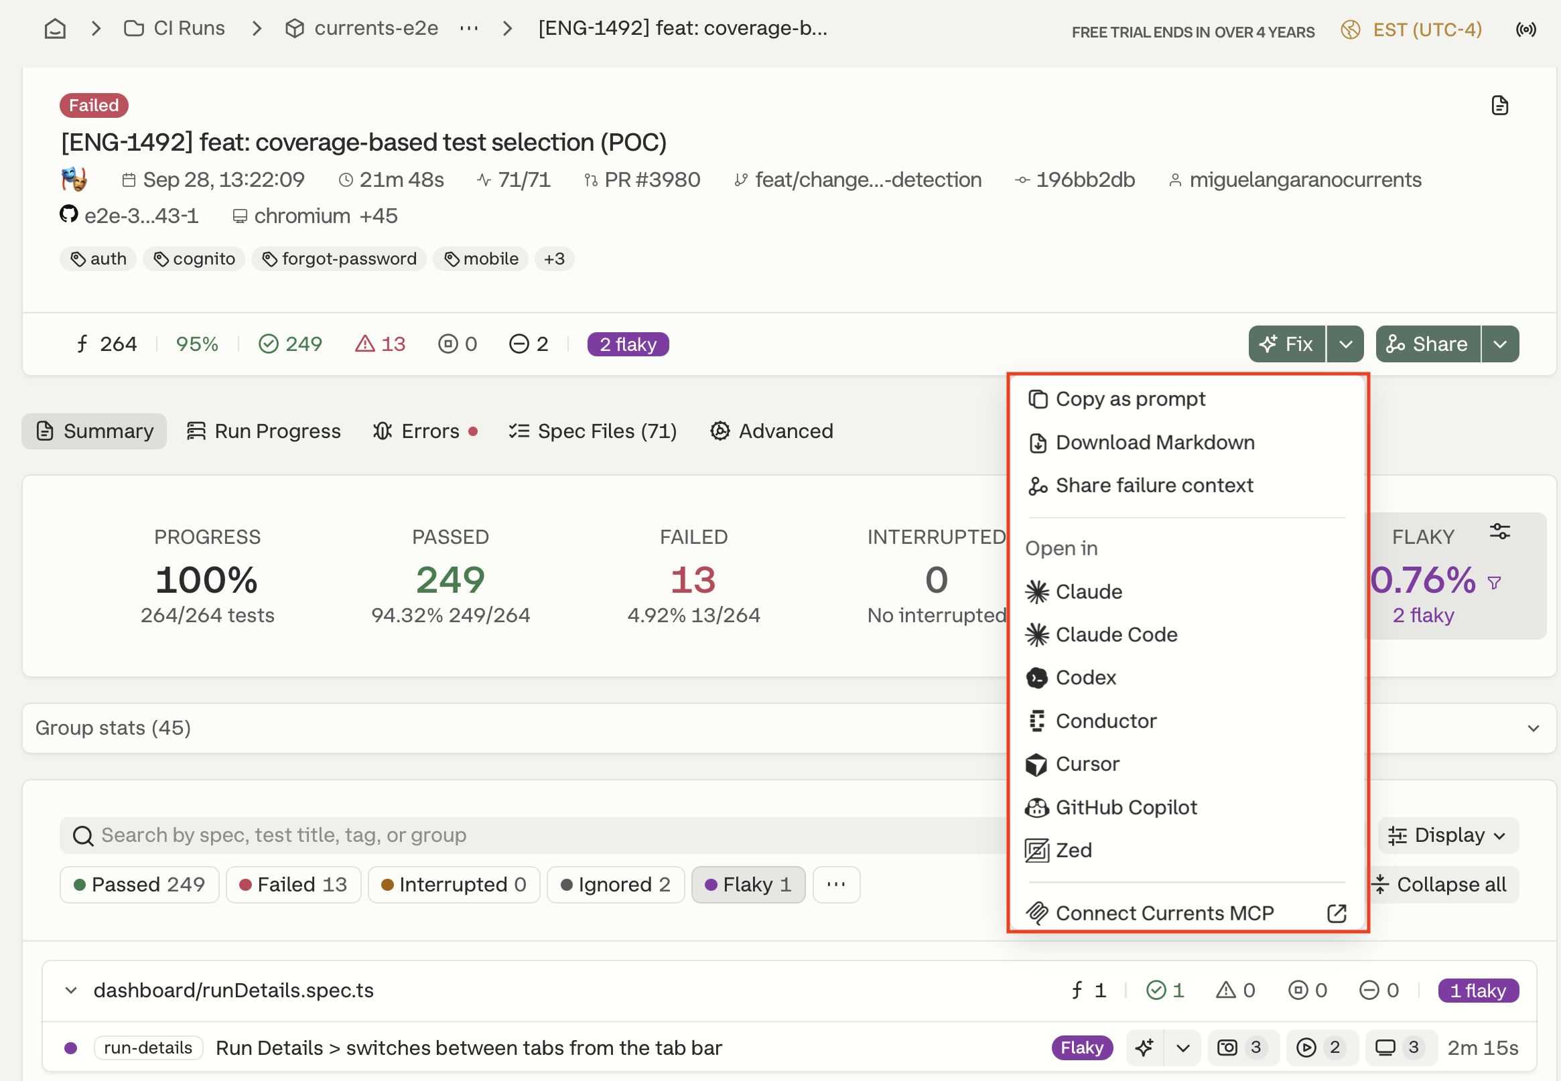1561x1081 pixels.
Task: Show the +3 additional tags chip
Action: click(x=554, y=259)
